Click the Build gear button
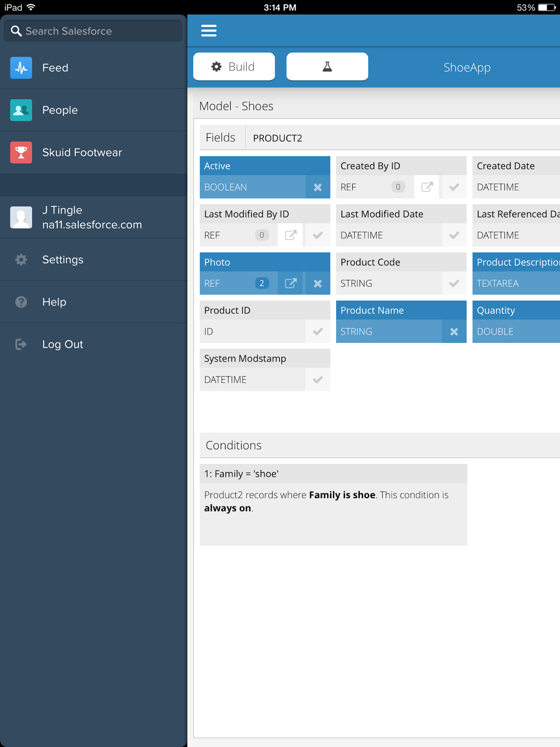Screen dimensions: 560x747 (234, 66)
